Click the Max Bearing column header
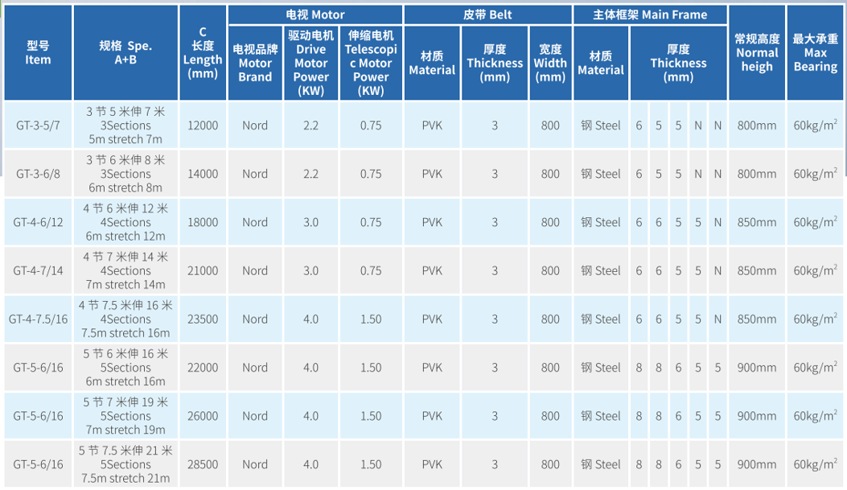The height and width of the screenshot is (490, 847). tap(816, 53)
